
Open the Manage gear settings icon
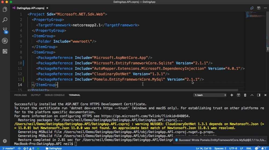[x=5, y=141]
